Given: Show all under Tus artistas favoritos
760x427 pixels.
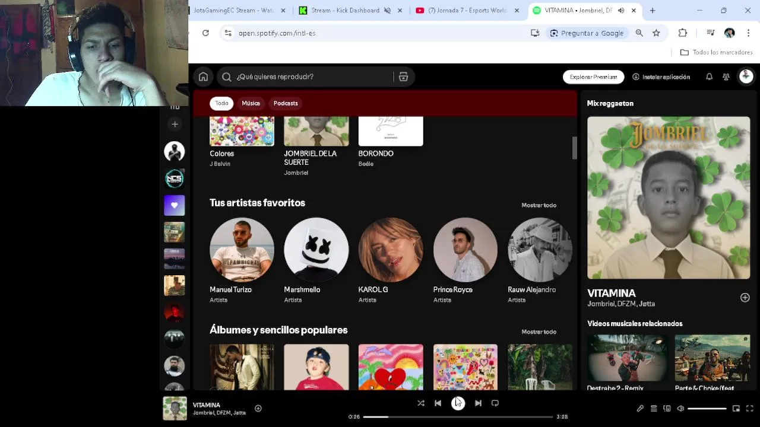Looking at the screenshot, I should click(x=539, y=205).
